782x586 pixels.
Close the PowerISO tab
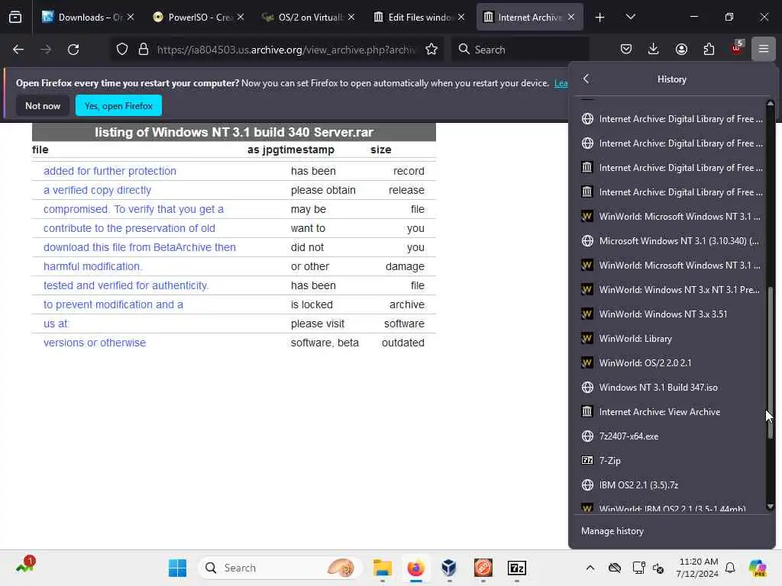tap(241, 18)
